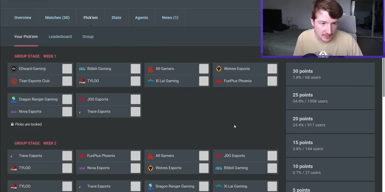
Task: Check the Bilibili Gaming pick box in Week 1
Action: (135, 69)
